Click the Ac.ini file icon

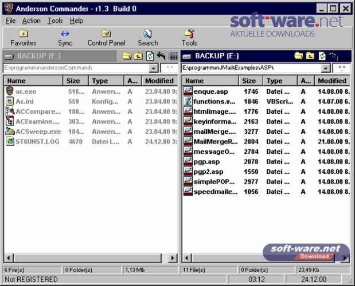pyautogui.click(x=10, y=101)
